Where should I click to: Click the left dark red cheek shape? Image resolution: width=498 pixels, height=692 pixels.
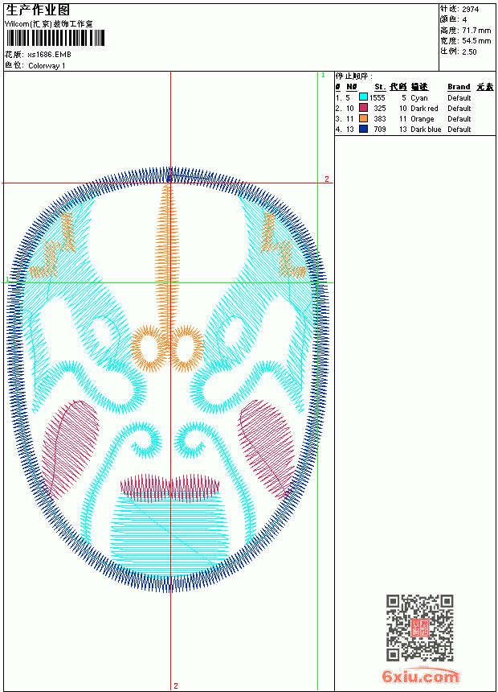coord(70,448)
